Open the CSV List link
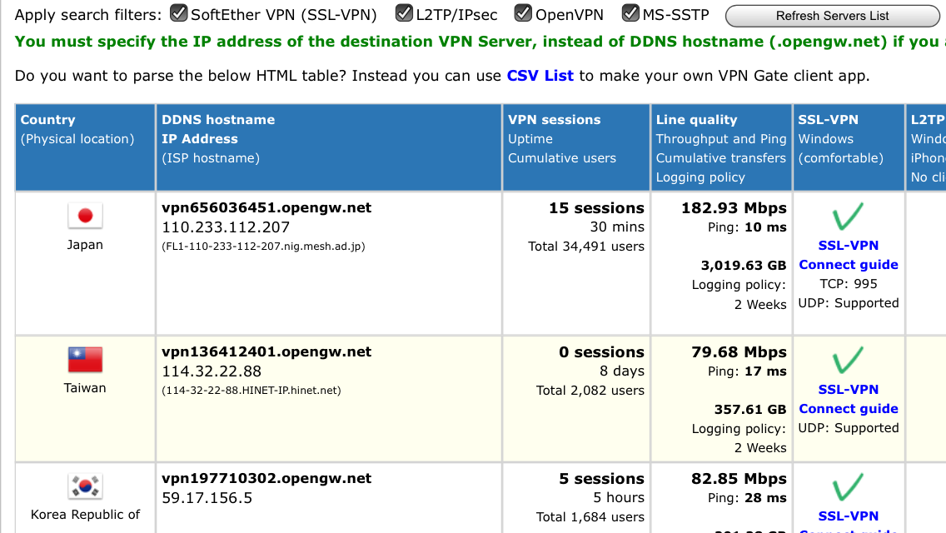The height and width of the screenshot is (533, 946). (540, 76)
